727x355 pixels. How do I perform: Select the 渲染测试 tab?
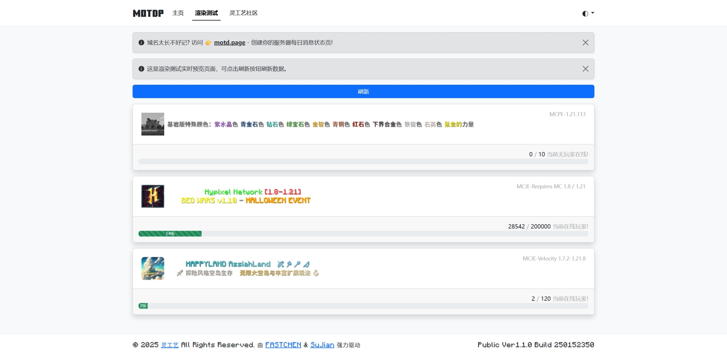(206, 13)
